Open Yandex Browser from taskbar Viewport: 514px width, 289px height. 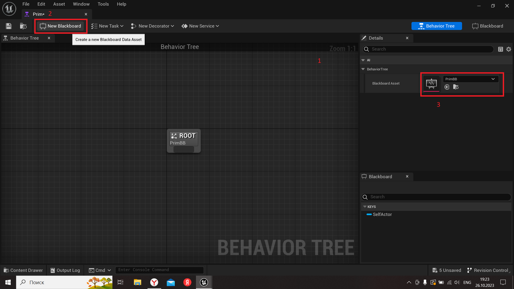(x=154, y=282)
